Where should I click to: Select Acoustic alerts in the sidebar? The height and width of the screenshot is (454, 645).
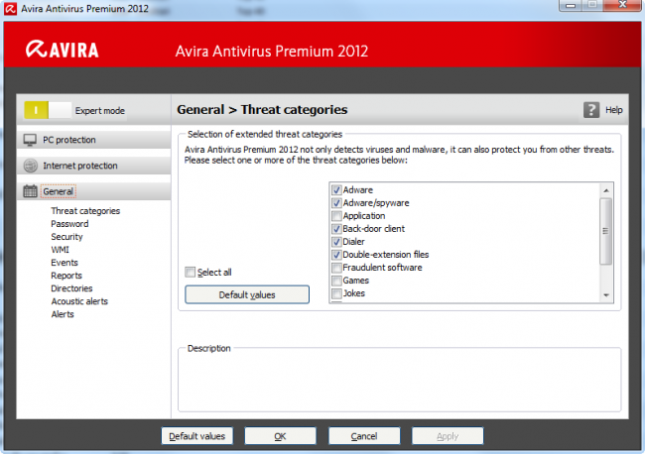tap(79, 301)
